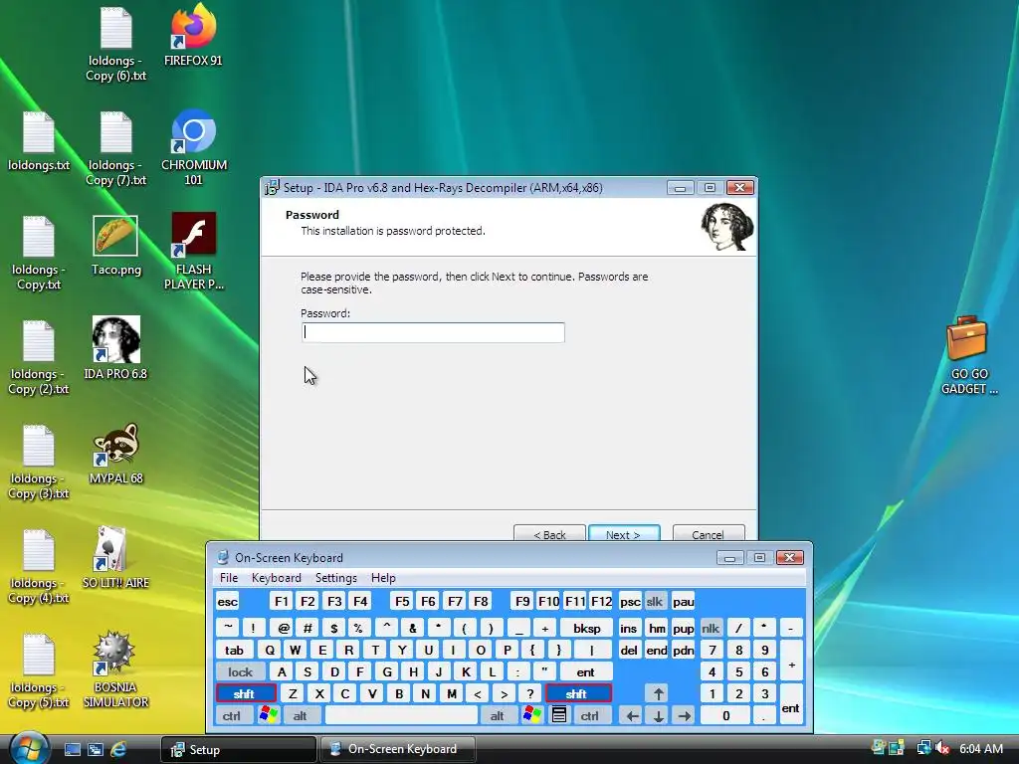Toggle the right alt key
Image resolution: width=1019 pixels, height=764 pixels.
pyautogui.click(x=498, y=715)
